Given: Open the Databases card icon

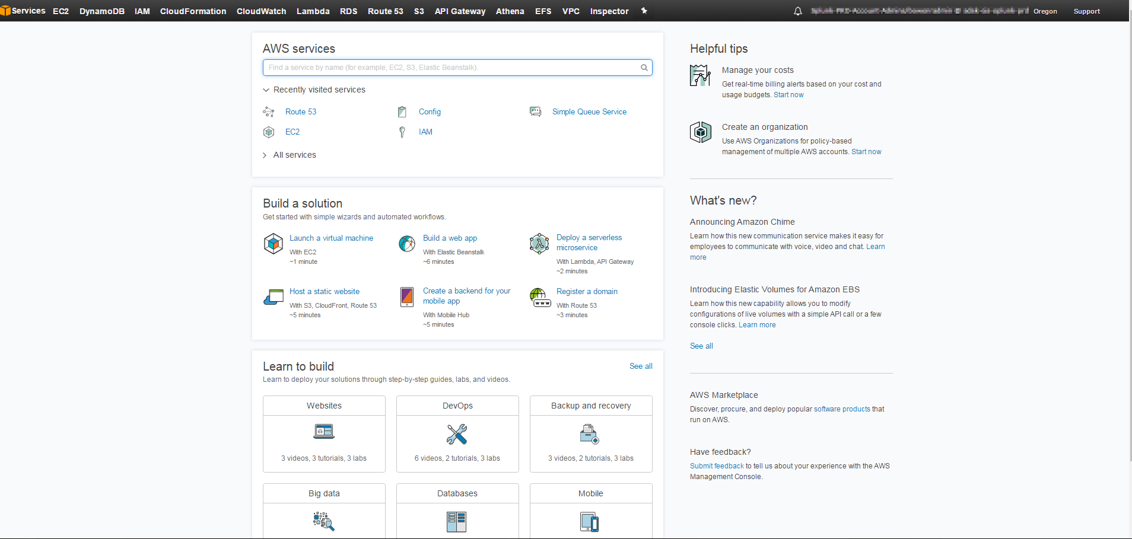Looking at the screenshot, I should pos(456,522).
